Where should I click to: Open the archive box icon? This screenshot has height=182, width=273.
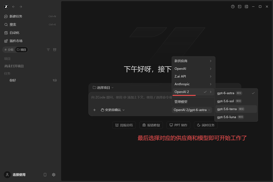click(55, 50)
